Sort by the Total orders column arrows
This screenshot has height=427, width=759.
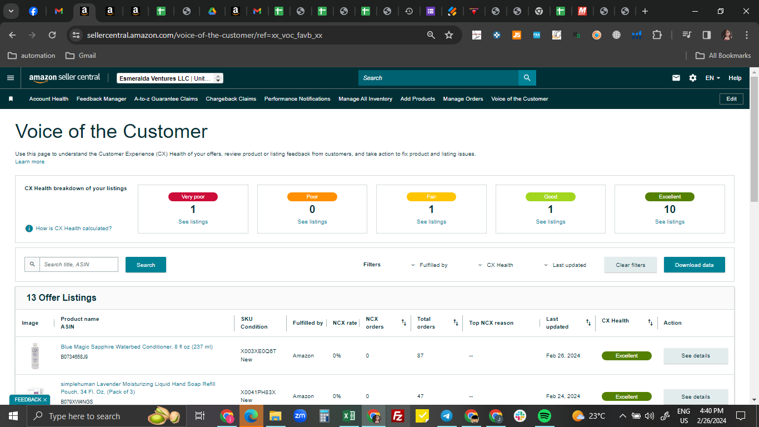click(x=456, y=322)
